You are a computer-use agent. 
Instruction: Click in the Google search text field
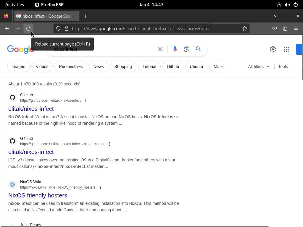pyautogui.click(x=104, y=49)
